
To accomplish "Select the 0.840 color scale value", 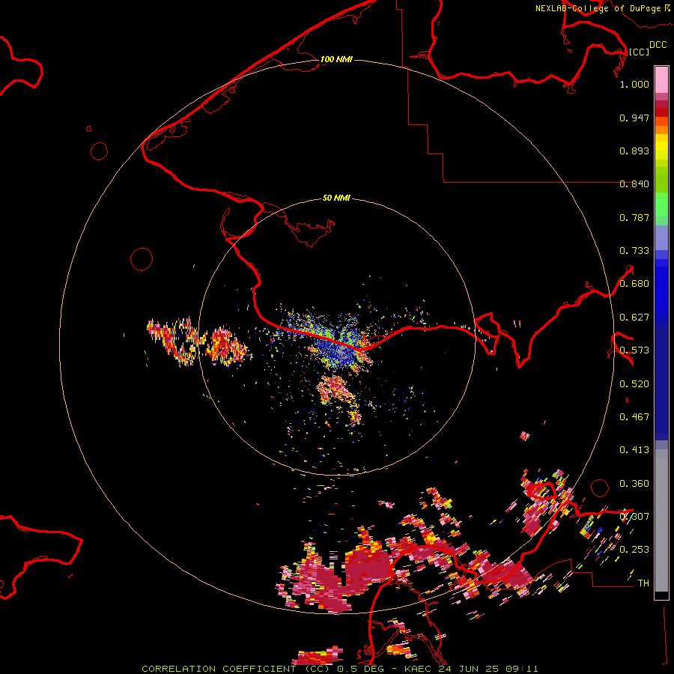I will click(x=634, y=184).
